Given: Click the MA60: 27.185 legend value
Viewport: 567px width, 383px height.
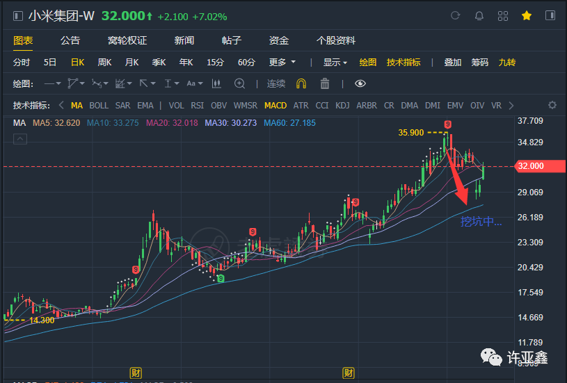Looking at the screenshot, I should coord(289,123).
